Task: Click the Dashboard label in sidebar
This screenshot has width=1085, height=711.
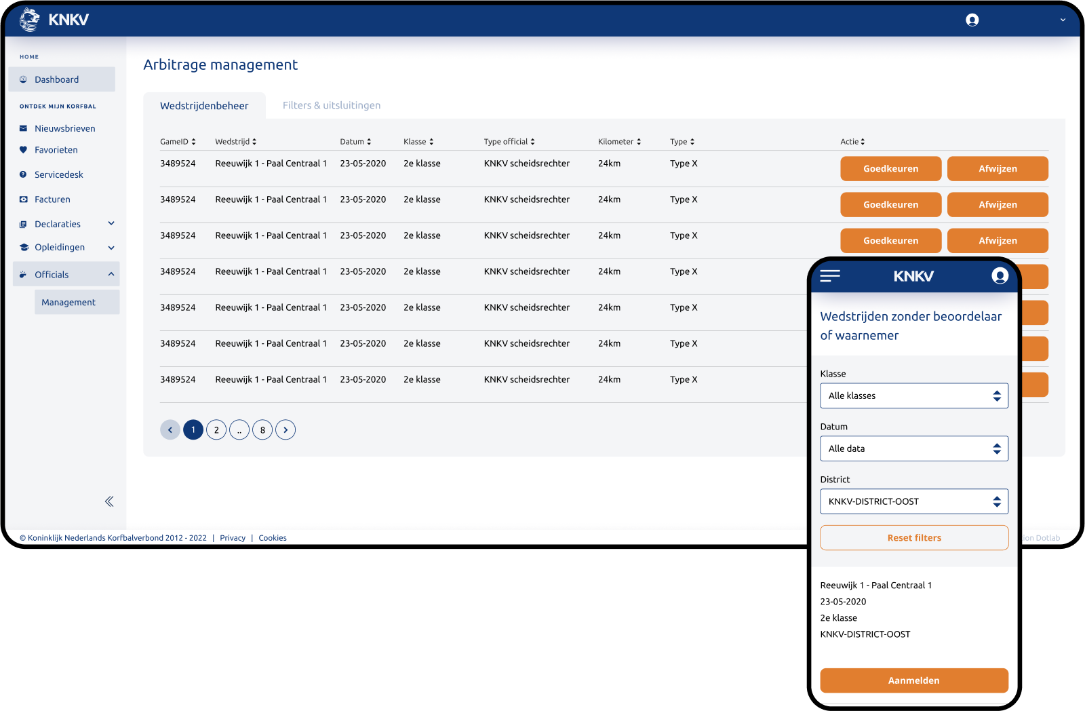Action: click(57, 79)
